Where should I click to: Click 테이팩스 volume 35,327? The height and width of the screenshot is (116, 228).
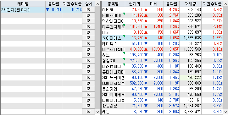click(x=195, y=44)
